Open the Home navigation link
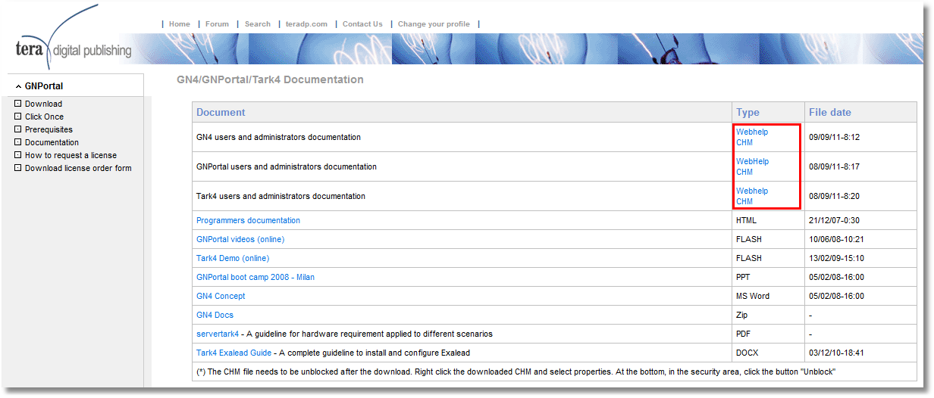Viewport: 934px width, 398px height. click(180, 24)
